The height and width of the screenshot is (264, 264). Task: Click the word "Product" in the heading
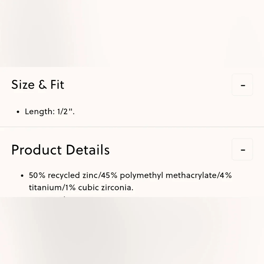(x=36, y=149)
